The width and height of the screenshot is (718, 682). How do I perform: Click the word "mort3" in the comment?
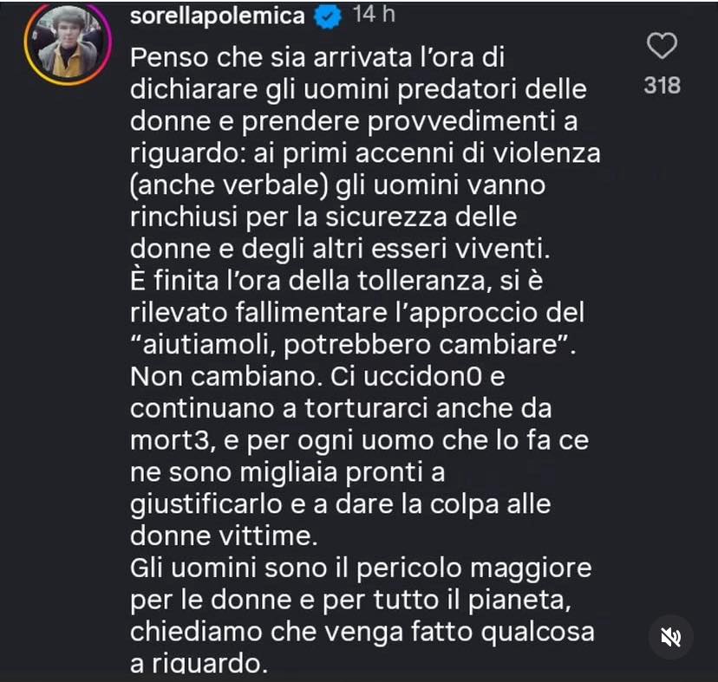click(x=170, y=441)
